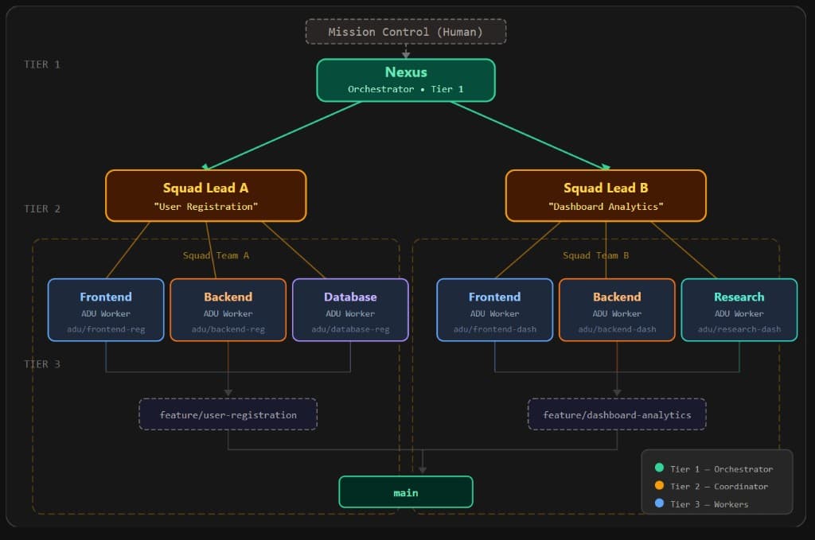Click the feature/user-registration branch node
Viewport: 815px width, 540px height.
[228, 414]
